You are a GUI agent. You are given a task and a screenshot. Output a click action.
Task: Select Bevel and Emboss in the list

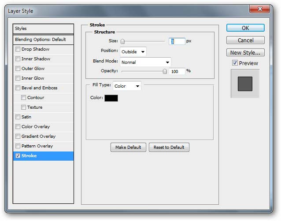pos(40,88)
